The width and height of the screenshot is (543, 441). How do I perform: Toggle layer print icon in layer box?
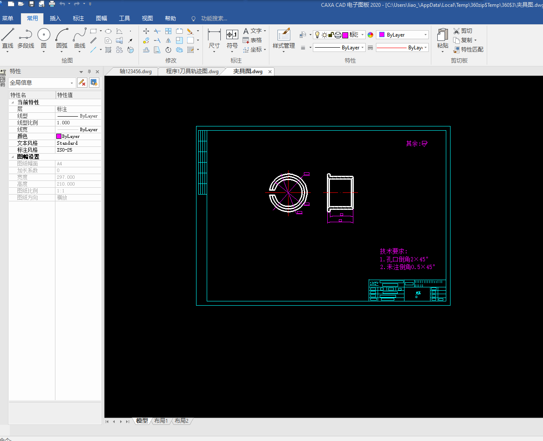(338, 35)
